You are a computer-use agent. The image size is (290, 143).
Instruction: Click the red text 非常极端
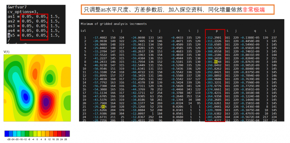click(x=253, y=10)
